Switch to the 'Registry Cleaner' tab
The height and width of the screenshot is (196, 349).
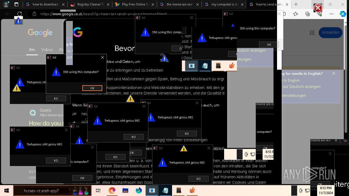[x=90, y=4]
